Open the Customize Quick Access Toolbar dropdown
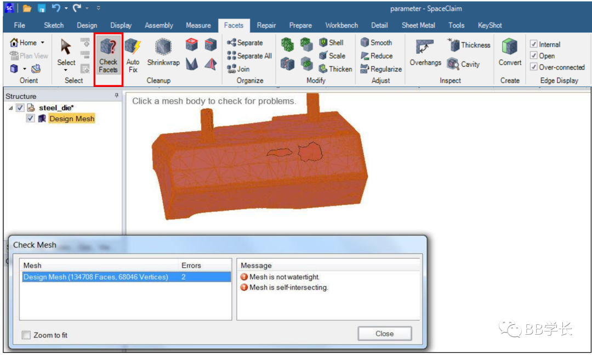This screenshot has width=592, height=355. tap(99, 8)
